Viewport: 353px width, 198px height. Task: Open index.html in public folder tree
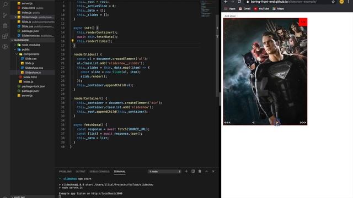click(30, 77)
